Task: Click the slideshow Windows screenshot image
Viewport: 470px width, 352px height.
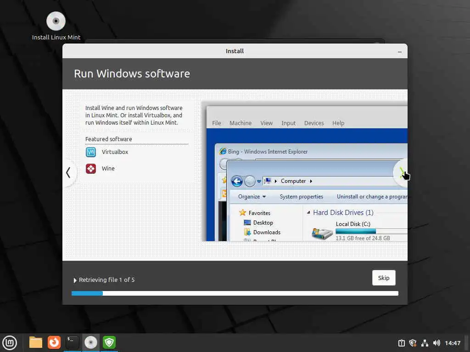Action: coord(307,174)
